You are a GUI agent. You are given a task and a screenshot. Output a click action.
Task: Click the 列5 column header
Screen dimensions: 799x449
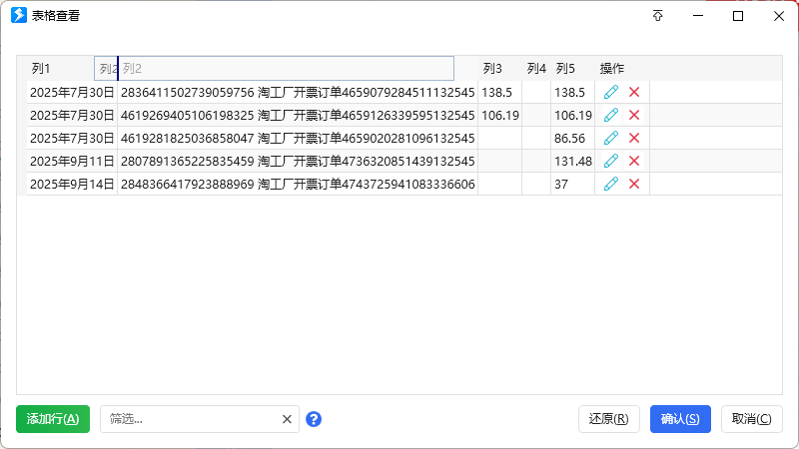coord(565,69)
